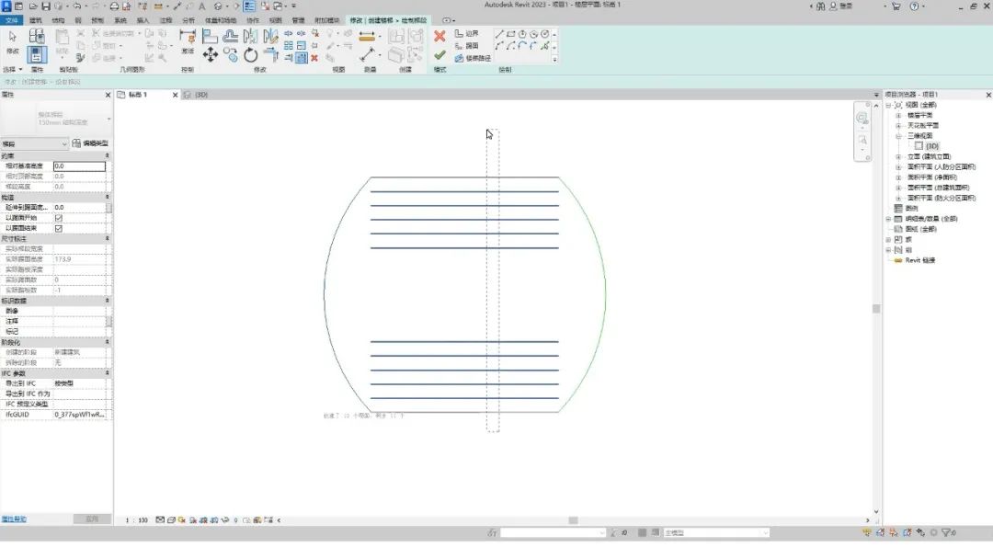Screen dimensions: 993x559
Task: Click the 相对基准高度 value input field
Action: pos(80,165)
